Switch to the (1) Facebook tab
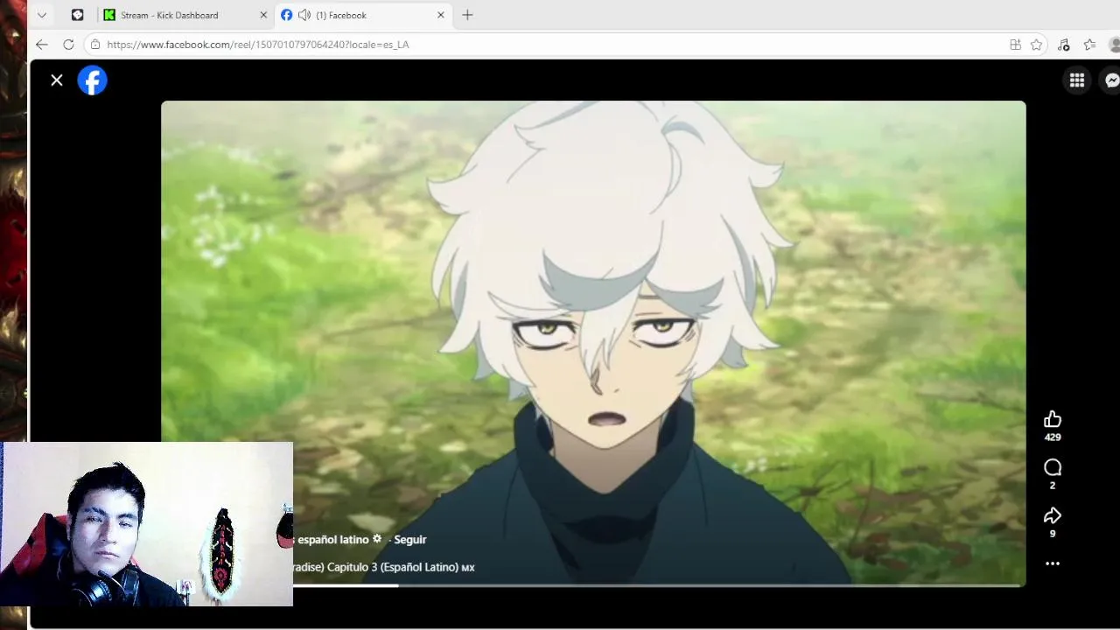Image resolution: width=1120 pixels, height=630 pixels. [x=363, y=15]
